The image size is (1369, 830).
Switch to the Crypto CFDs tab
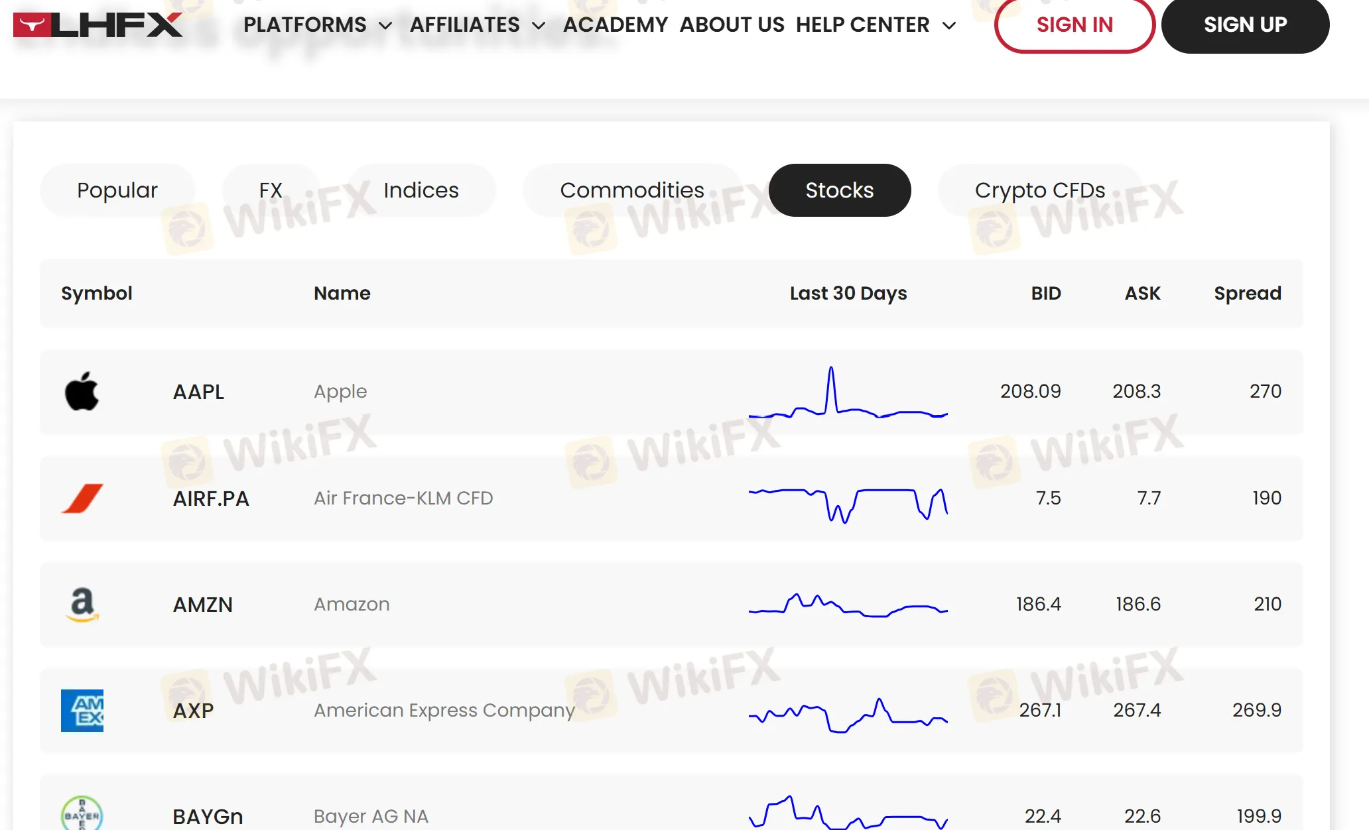click(x=1039, y=190)
